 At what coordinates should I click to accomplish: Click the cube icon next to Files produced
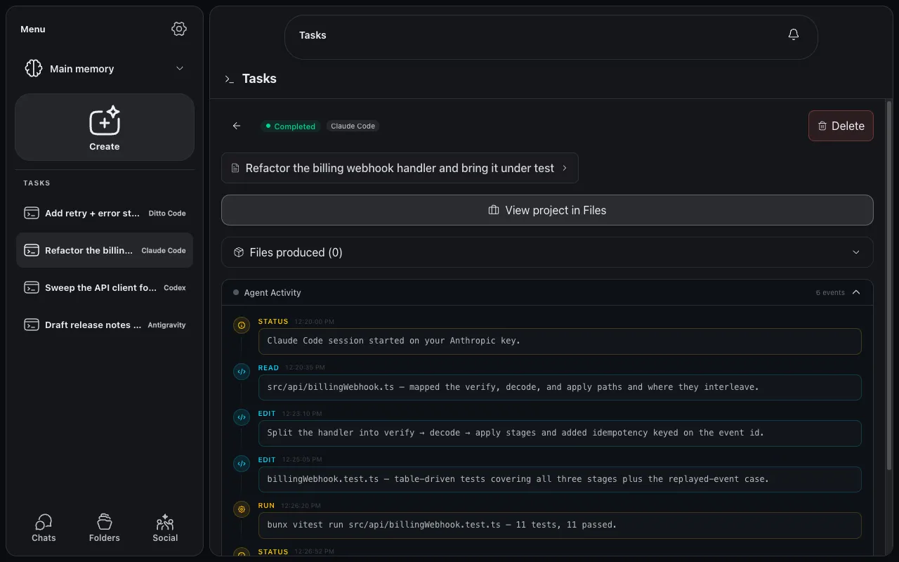[x=239, y=252]
